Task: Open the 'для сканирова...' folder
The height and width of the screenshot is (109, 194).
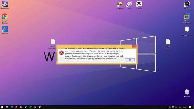Action: (x=187, y=31)
